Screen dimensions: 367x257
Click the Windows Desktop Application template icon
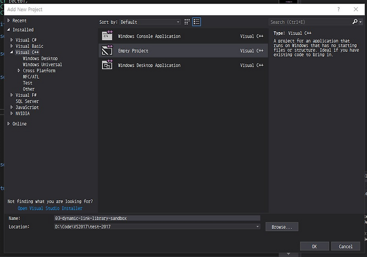click(x=107, y=65)
